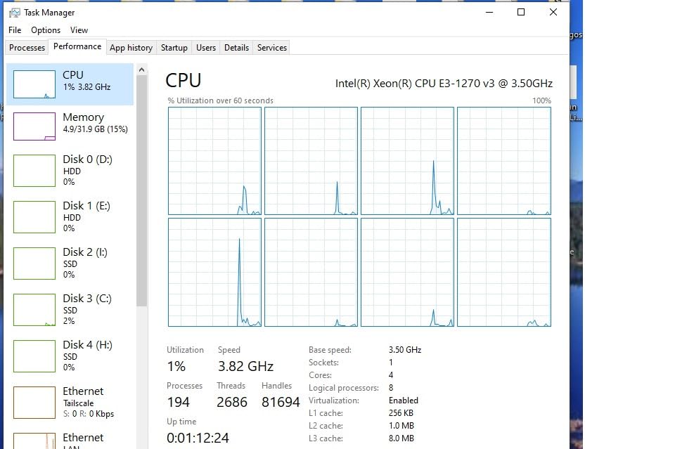Switch to the App history tab

(131, 48)
